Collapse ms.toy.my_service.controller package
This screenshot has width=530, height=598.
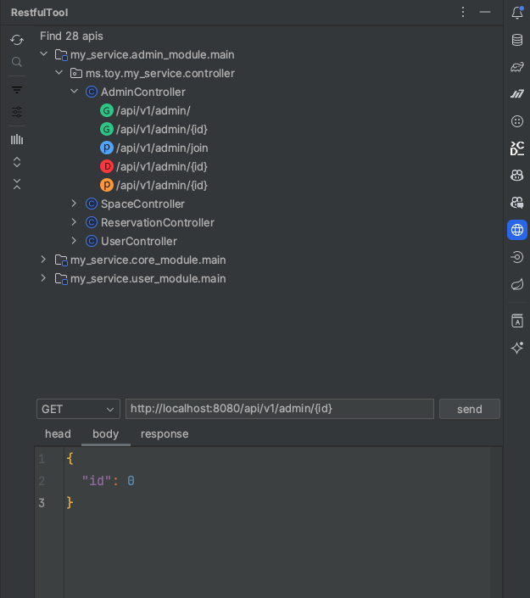coord(59,72)
